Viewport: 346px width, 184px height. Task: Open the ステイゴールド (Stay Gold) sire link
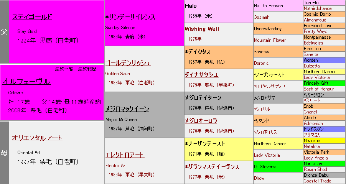[x=32, y=17]
